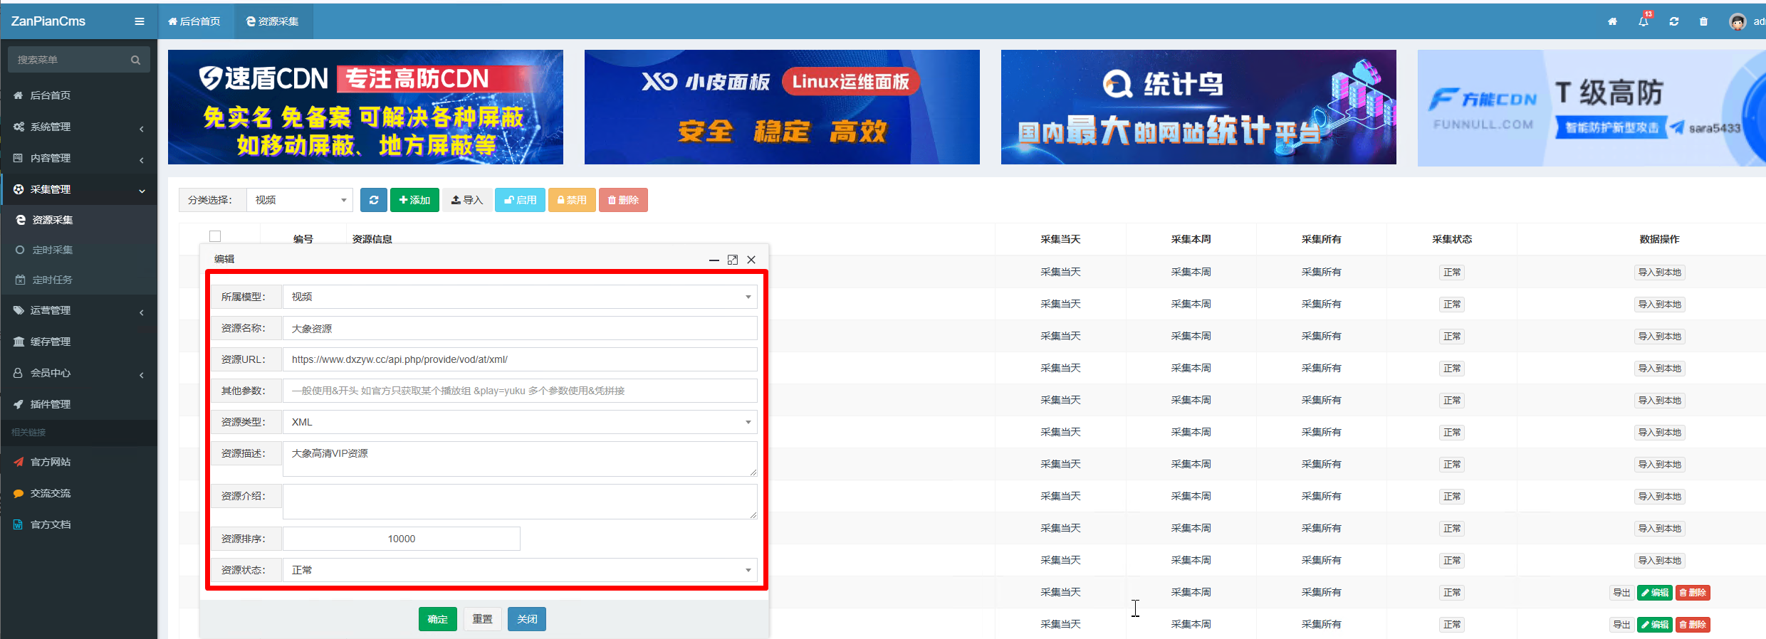Open 官方网站 link in sidebar
The width and height of the screenshot is (1766, 639).
pos(78,462)
